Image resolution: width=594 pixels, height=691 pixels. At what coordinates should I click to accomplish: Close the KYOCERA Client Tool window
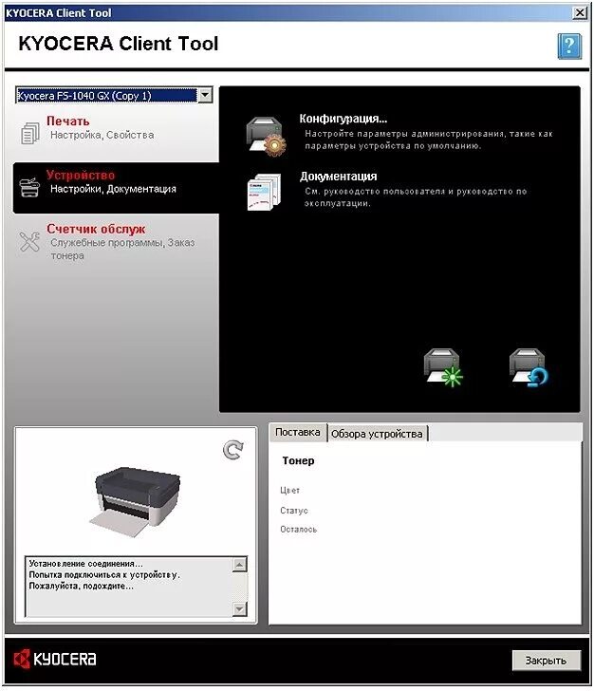pos(580,13)
